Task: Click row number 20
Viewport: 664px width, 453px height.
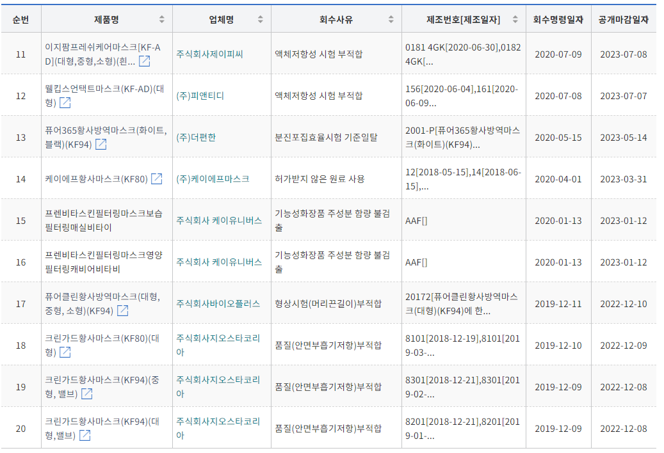Action: tap(20, 429)
